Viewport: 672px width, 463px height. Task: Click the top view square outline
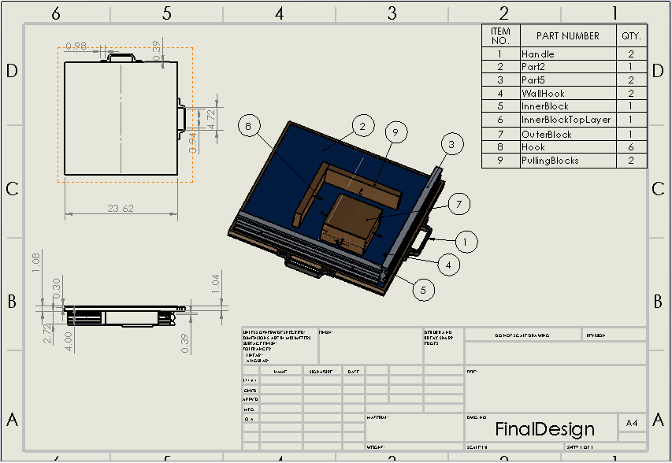(x=121, y=118)
